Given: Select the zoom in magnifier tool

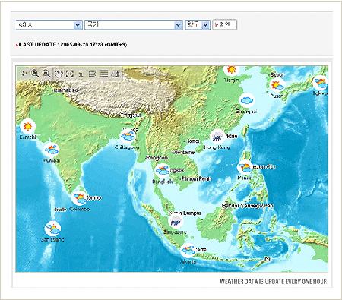Looking at the screenshot, I should [x=35, y=74].
